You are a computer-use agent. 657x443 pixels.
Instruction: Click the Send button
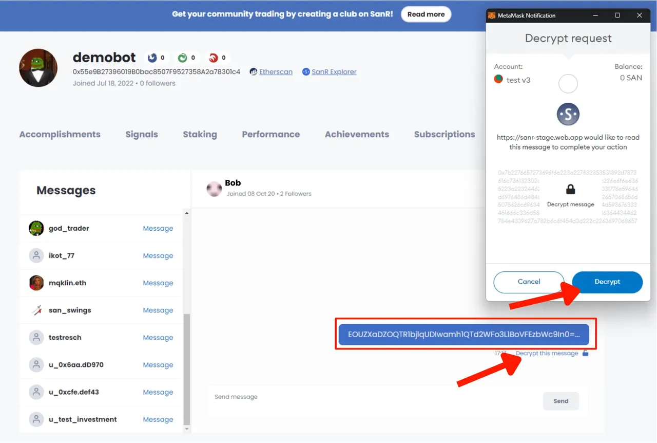[x=561, y=401]
